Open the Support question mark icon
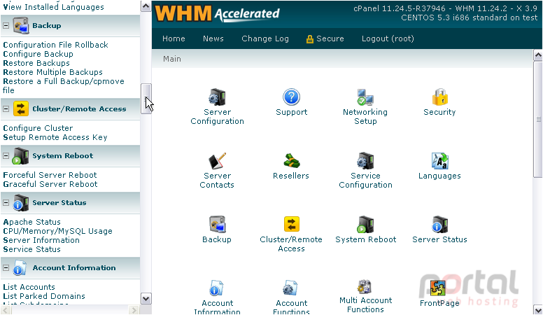Image resolution: width=543 pixels, height=315 pixels. [291, 97]
